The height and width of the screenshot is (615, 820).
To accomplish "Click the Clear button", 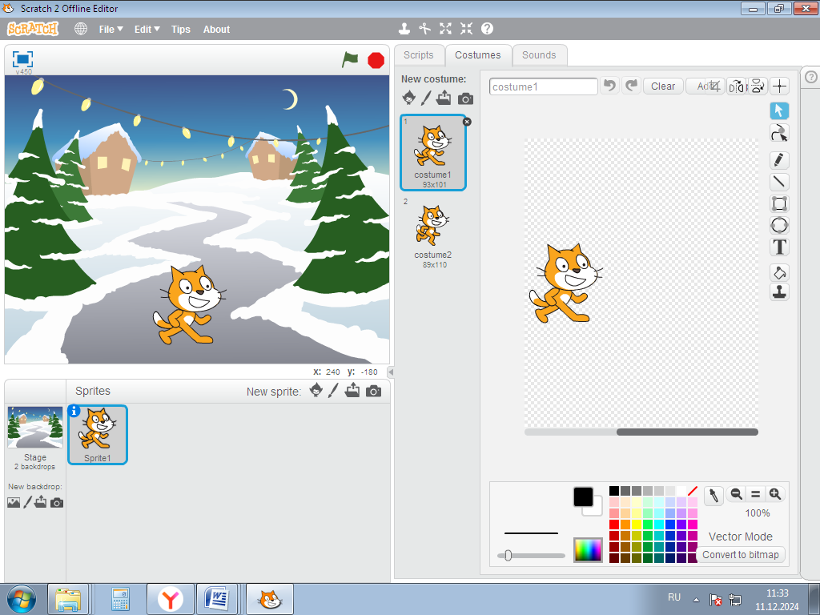I will coord(663,86).
